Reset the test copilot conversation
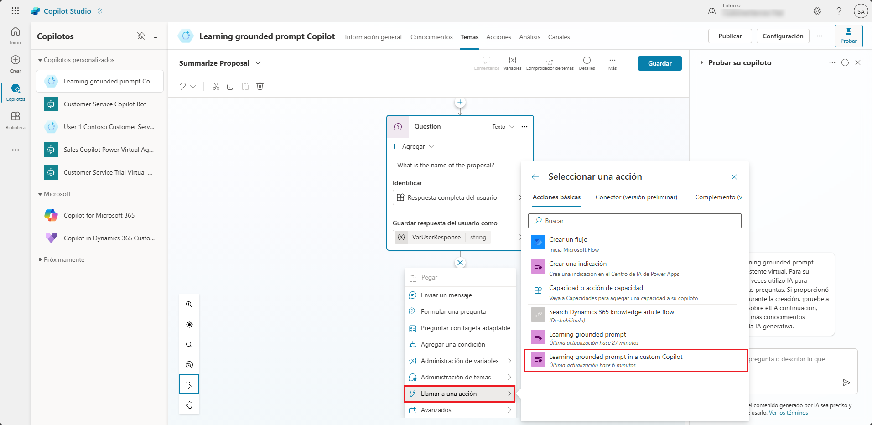 click(845, 62)
